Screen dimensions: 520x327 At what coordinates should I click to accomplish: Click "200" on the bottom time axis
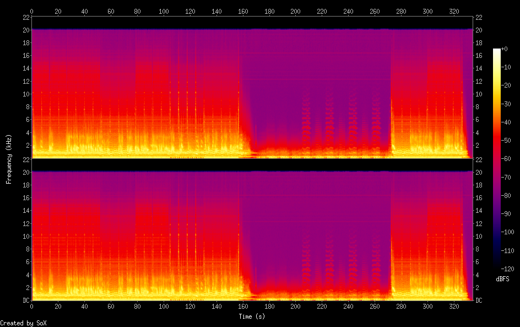(295, 307)
